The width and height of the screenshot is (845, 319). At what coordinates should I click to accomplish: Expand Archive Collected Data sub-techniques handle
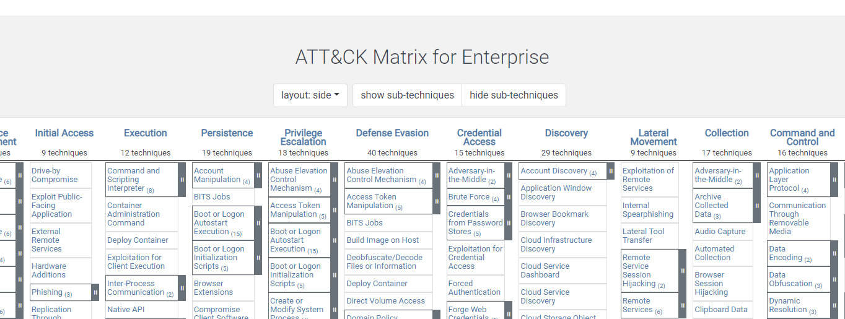(x=756, y=206)
